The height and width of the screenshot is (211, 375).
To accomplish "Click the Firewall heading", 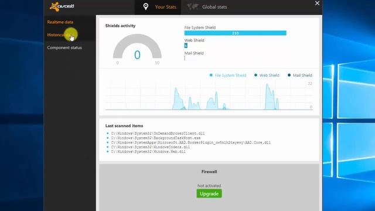I will [x=209, y=172].
